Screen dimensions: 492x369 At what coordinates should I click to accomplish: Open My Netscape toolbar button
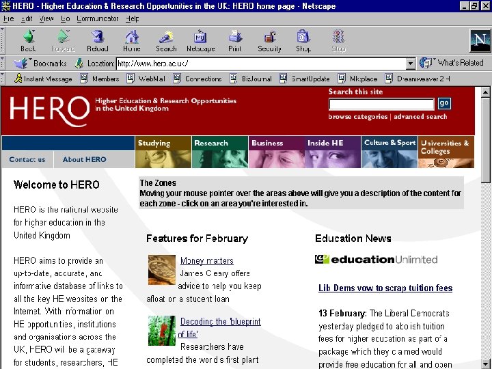pyautogui.click(x=200, y=40)
